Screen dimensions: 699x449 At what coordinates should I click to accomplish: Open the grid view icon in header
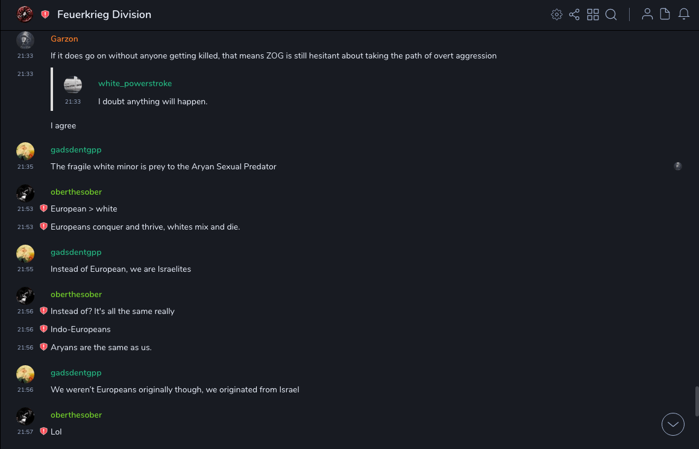click(593, 14)
